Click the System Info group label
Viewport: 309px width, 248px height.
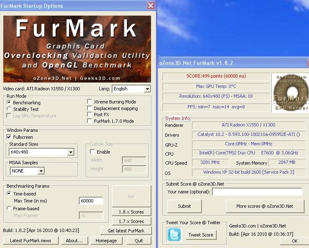178,118
